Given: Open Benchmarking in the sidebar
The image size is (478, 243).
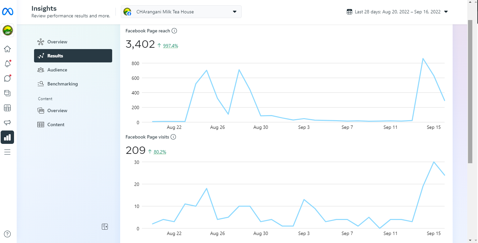Looking at the screenshot, I should (62, 84).
